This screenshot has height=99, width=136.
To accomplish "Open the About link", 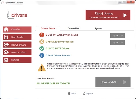I will click(72, 94).
